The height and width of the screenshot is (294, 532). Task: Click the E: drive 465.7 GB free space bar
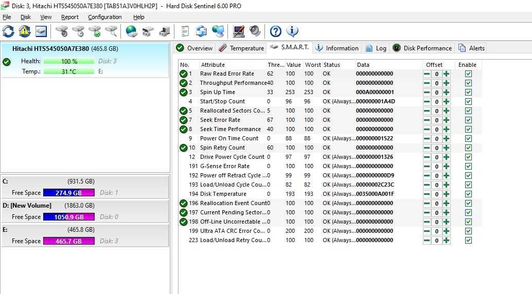[69, 241]
